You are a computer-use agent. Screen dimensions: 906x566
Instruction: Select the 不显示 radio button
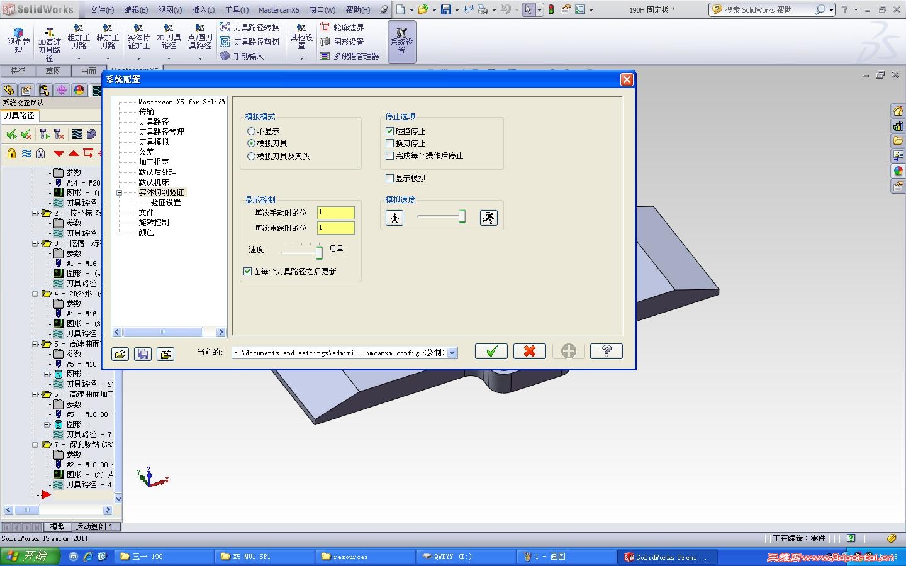[252, 131]
